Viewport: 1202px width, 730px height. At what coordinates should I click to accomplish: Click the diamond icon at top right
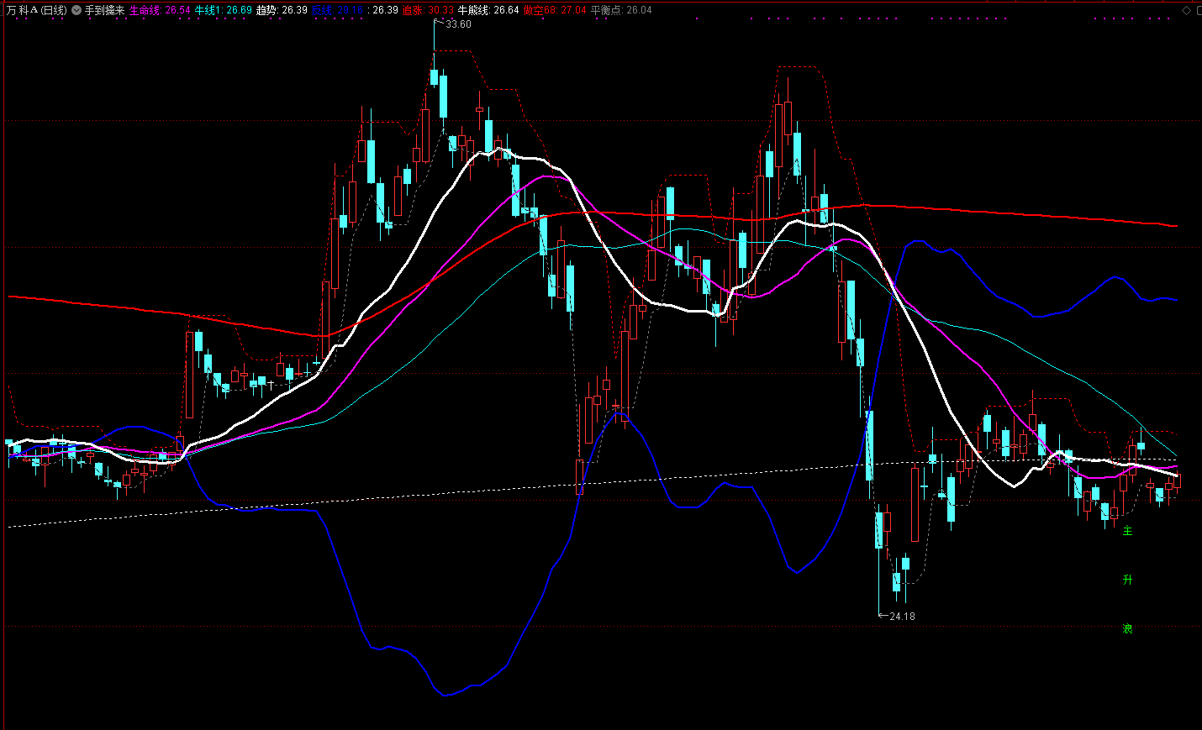1186,10
